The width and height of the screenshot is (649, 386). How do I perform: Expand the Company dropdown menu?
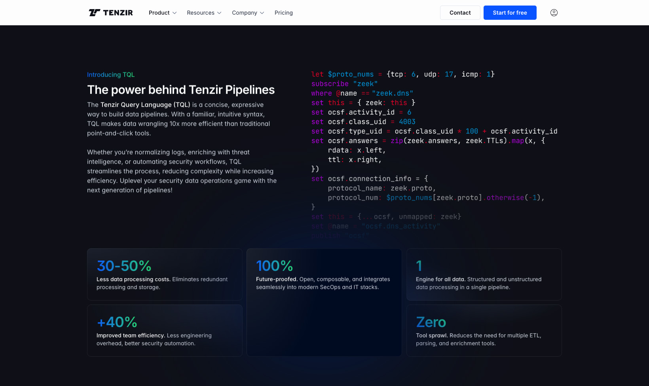click(x=248, y=13)
